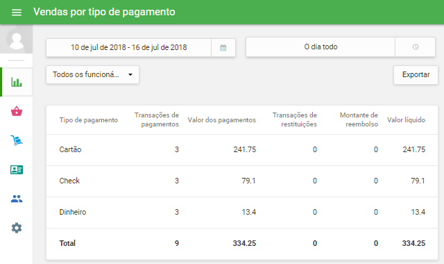Viewport: 444px width, 264px height.
Task: Click the Total row label
Action: (x=67, y=243)
